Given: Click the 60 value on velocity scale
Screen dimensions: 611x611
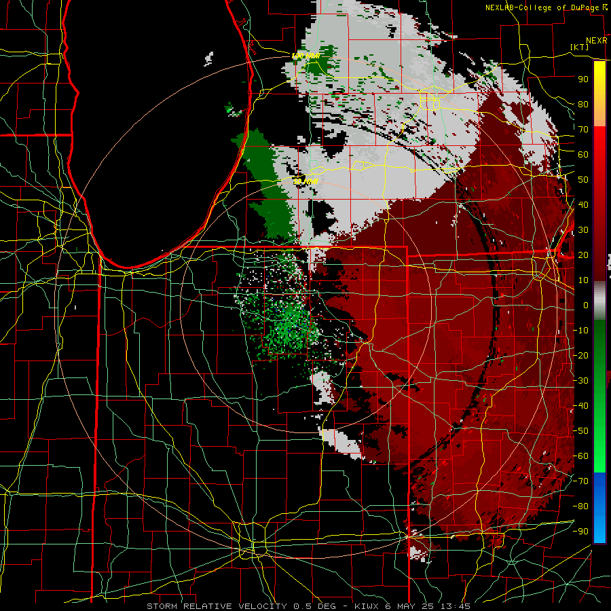Looking at the screenshot, I should 583,155.
